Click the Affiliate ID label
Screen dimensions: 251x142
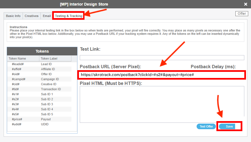(48, 69)
